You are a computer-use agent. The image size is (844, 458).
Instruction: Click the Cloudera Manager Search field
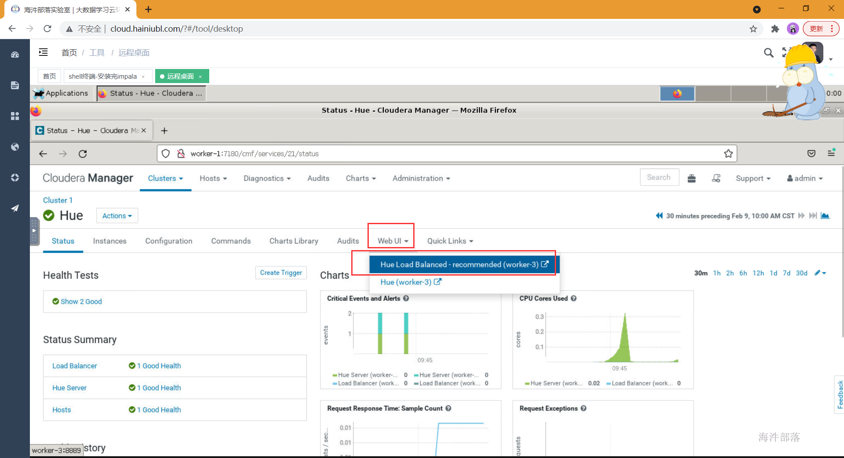click(659, 177)
